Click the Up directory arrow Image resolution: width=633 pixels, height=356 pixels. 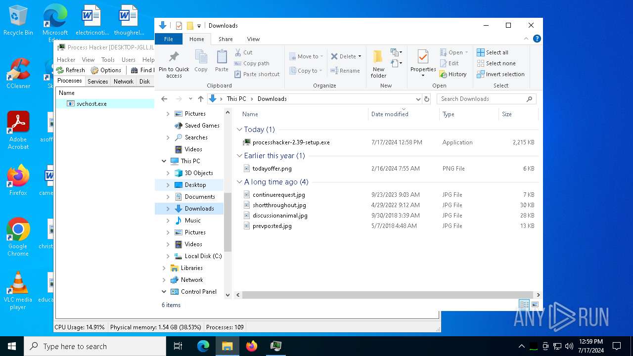tap(200, 99)
